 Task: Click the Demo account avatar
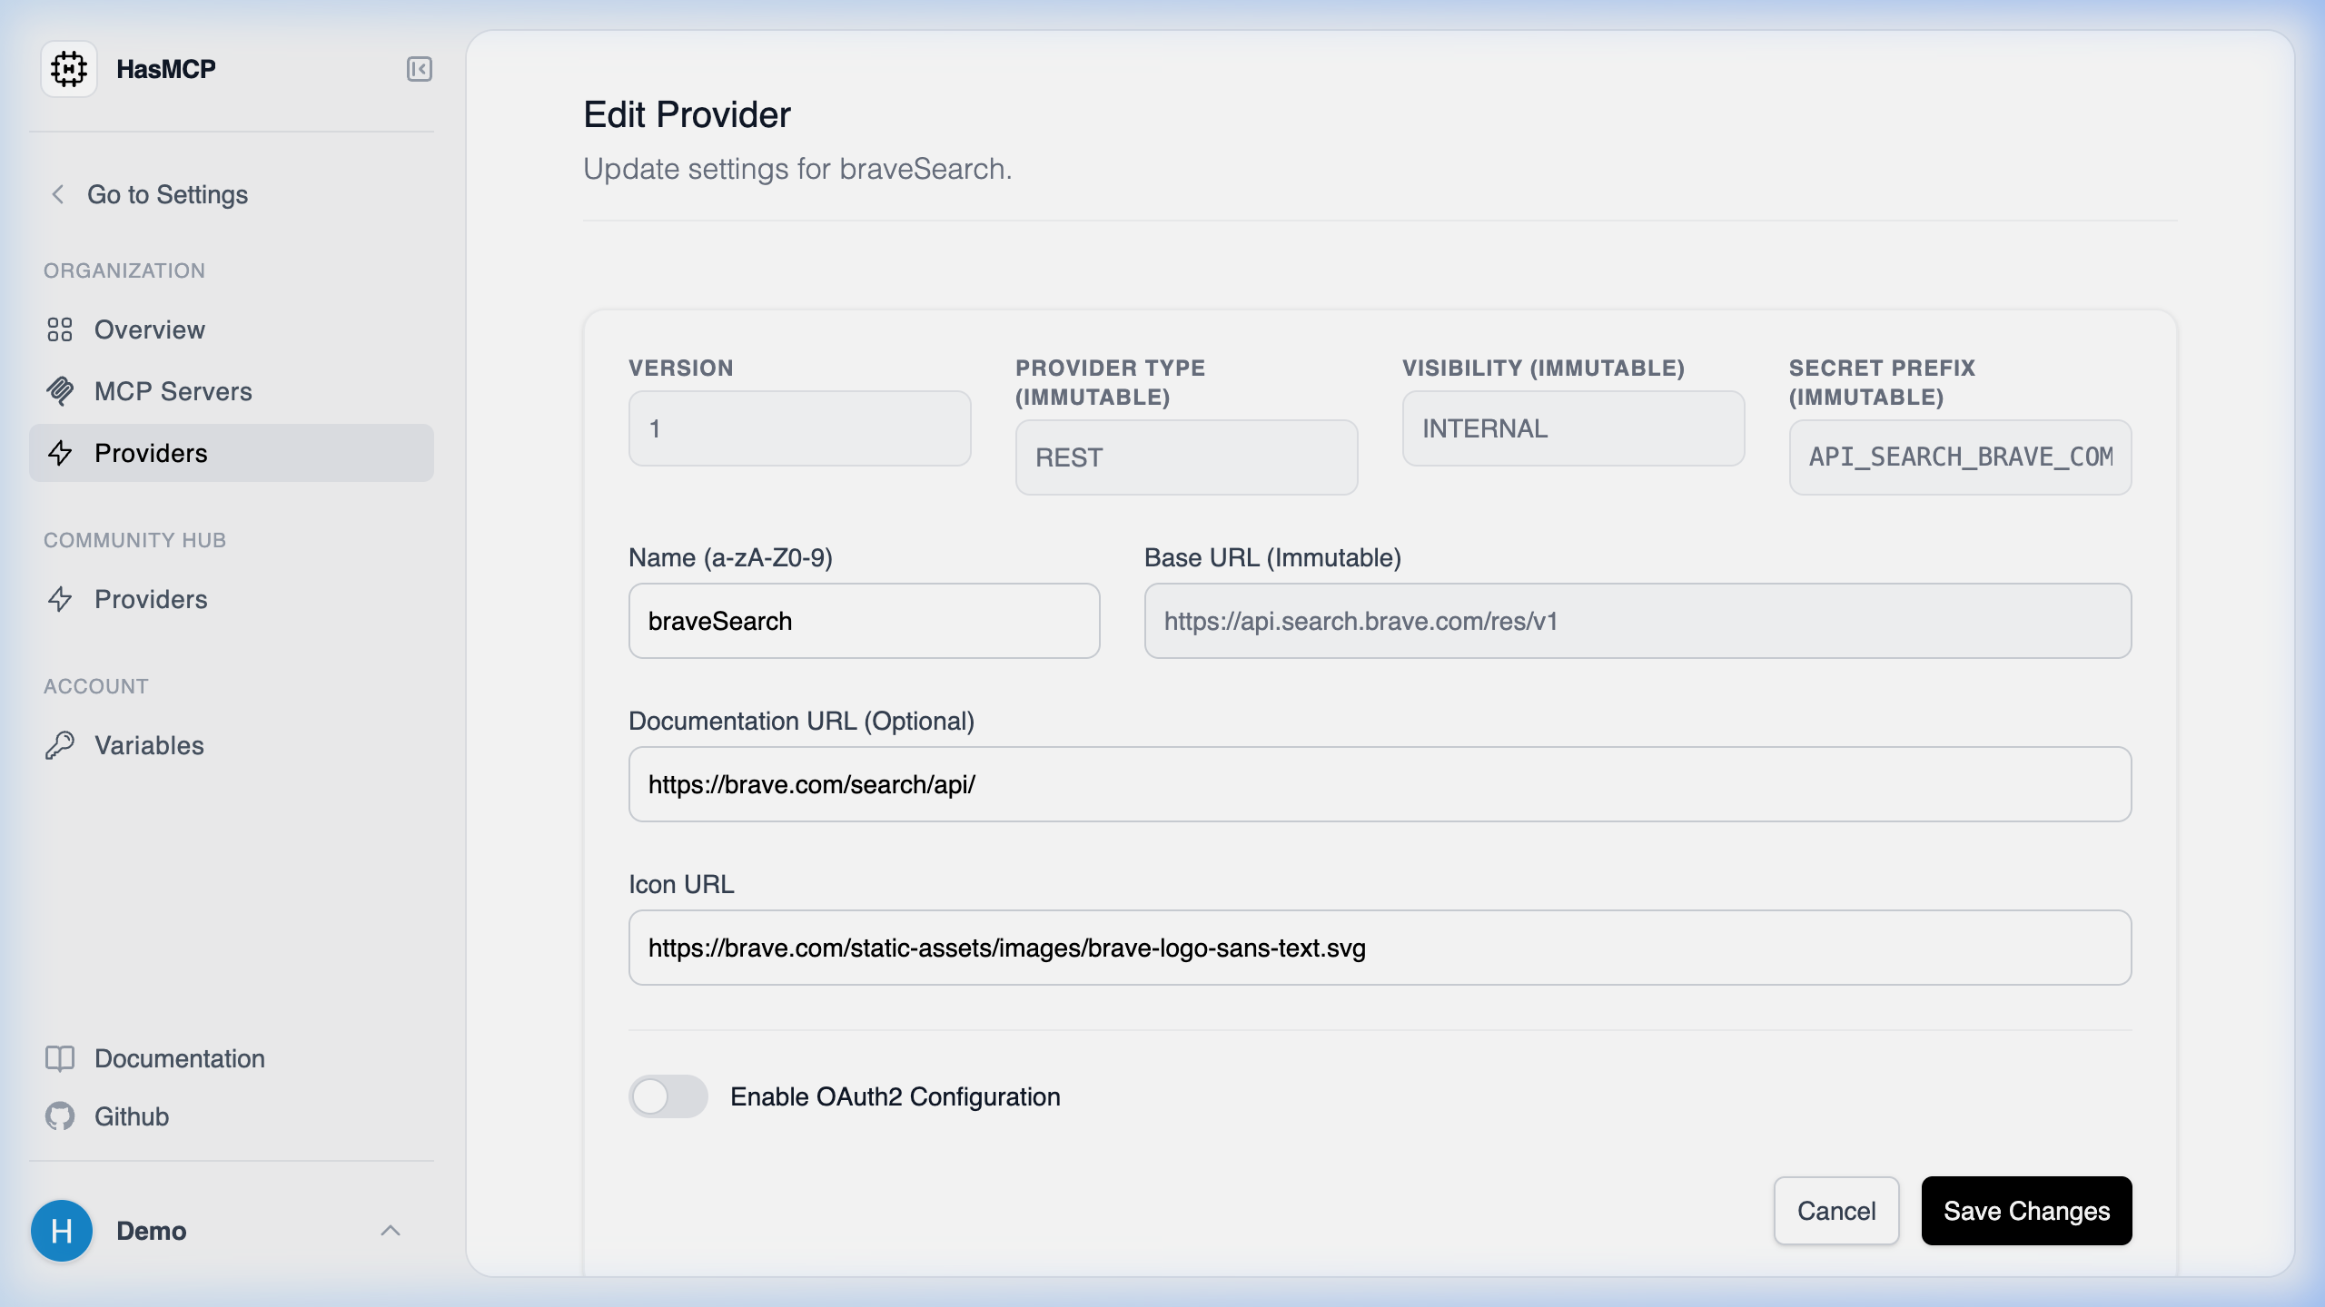(x=61, y=1231)
